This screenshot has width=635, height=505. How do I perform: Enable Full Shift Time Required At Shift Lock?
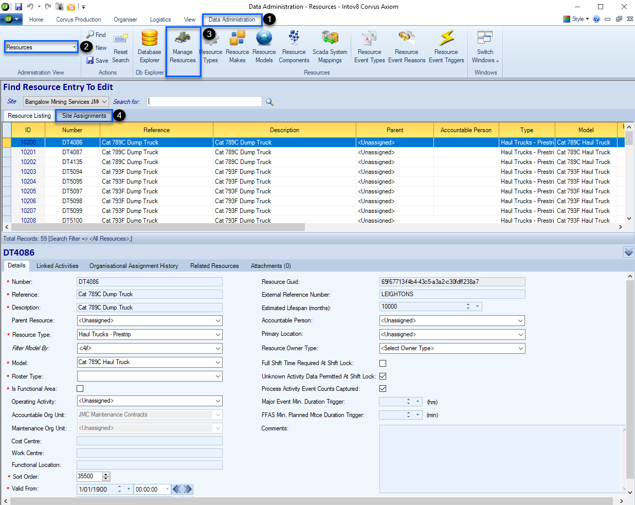tap(383, 363)
